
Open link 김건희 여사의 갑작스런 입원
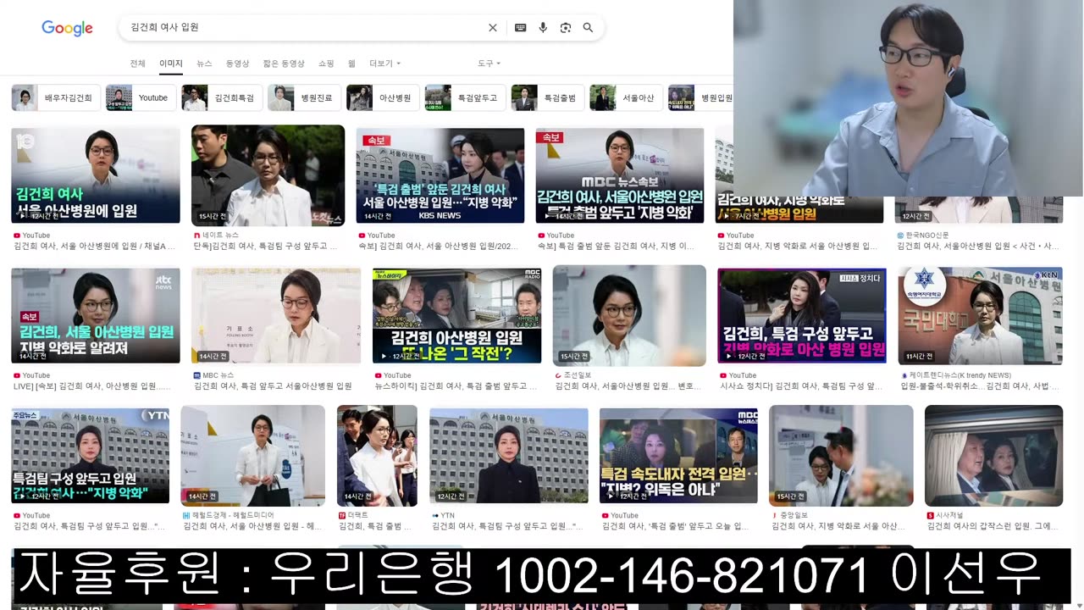(x=993, y=527)
